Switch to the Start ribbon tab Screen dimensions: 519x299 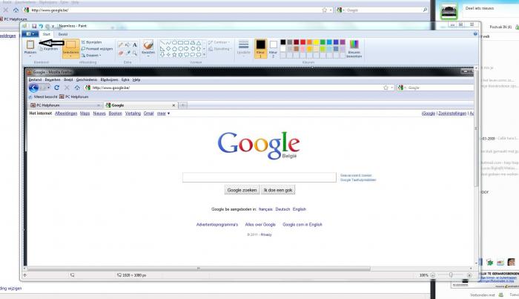pos(46,34)
